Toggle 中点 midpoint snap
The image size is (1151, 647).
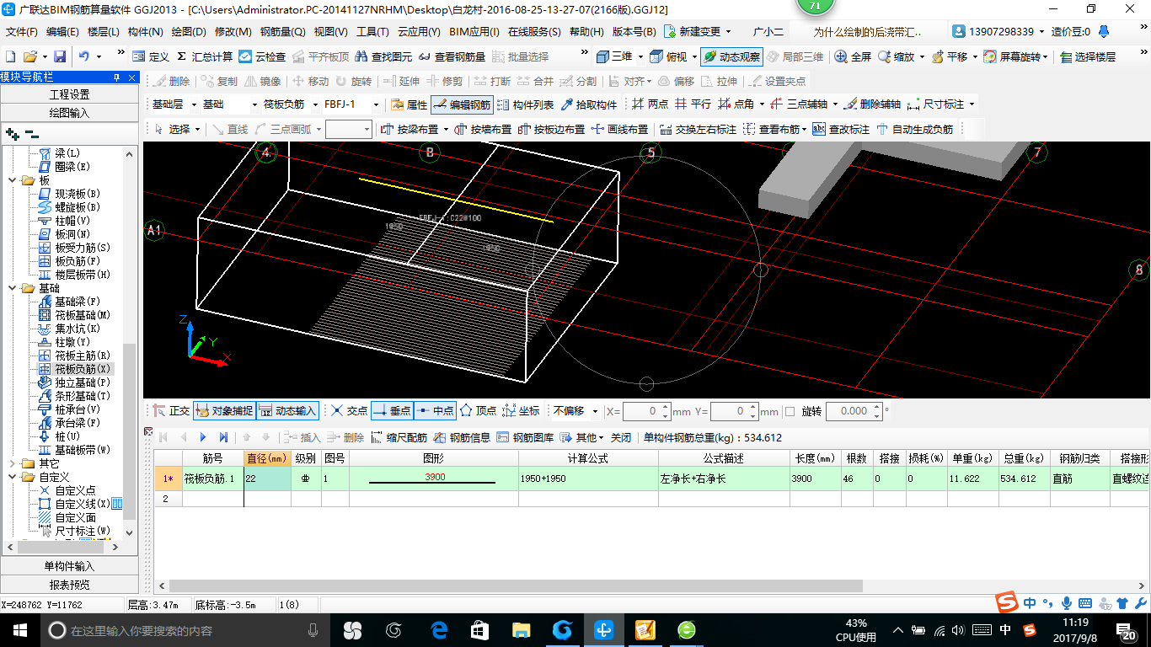click(x=435, y=411)
